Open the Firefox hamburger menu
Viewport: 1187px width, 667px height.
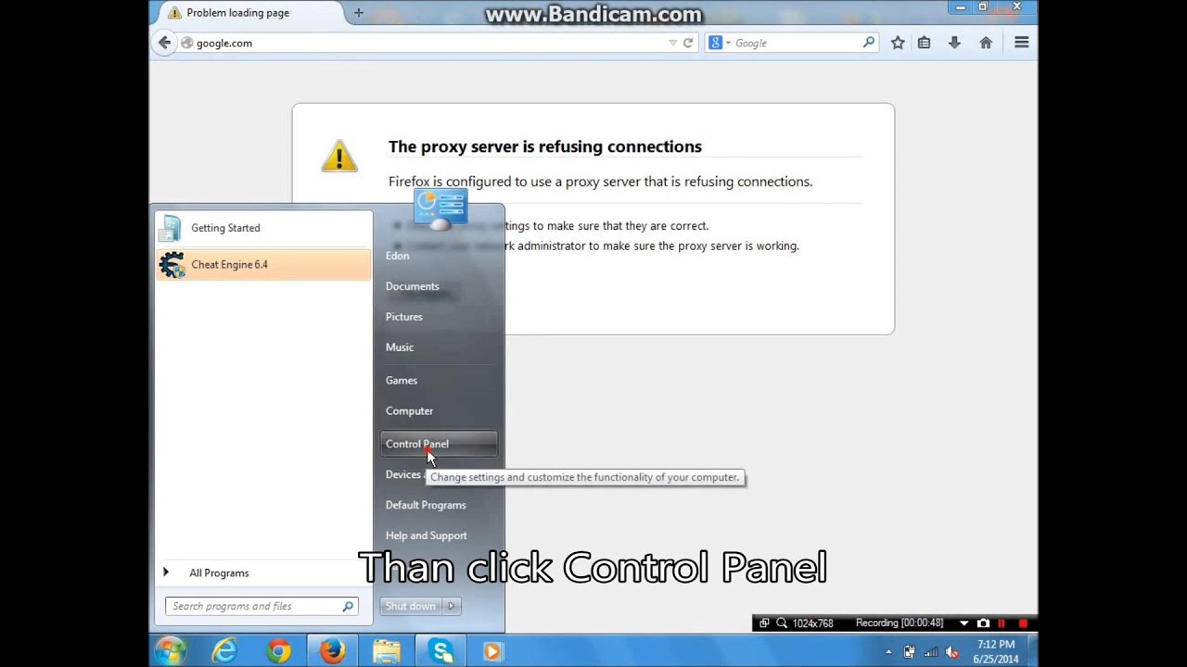tap(1021, 43)
